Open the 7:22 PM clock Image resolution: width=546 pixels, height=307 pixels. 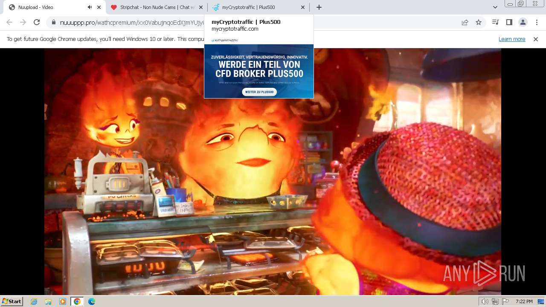pos(524,301)
